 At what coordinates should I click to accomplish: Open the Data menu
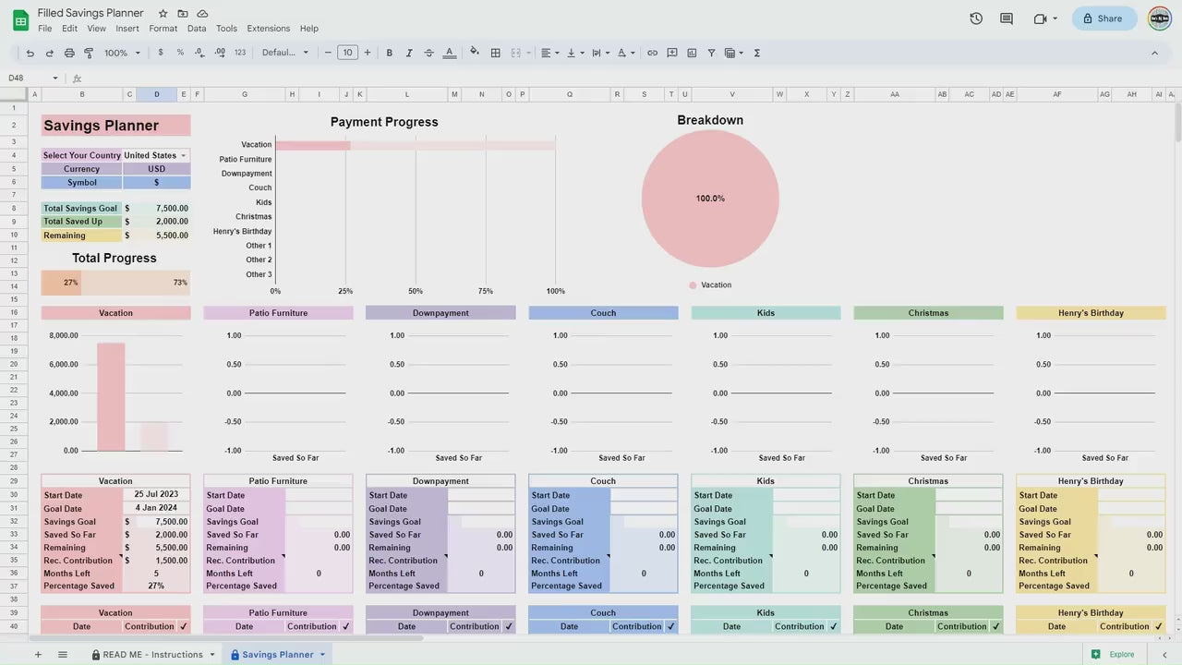pos(196,28)
